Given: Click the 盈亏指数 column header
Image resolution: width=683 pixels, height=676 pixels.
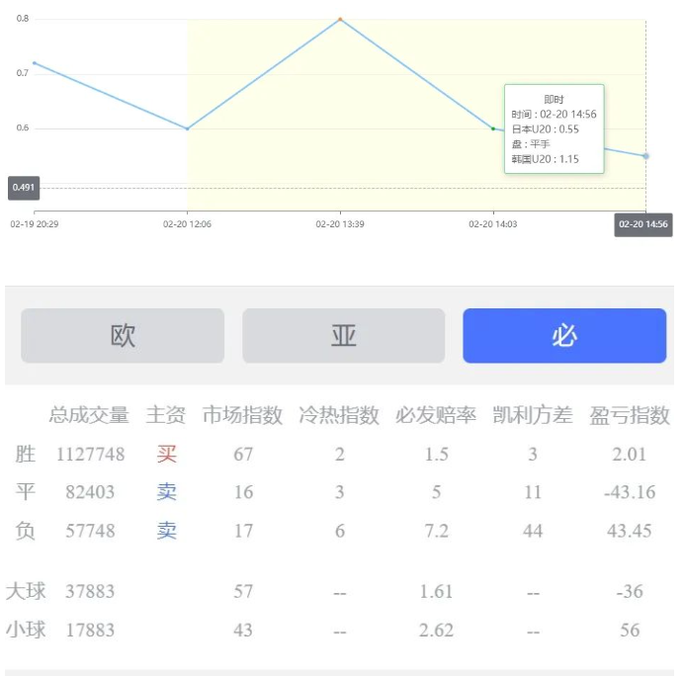Looking at the screenshot, I should point(630,415).
